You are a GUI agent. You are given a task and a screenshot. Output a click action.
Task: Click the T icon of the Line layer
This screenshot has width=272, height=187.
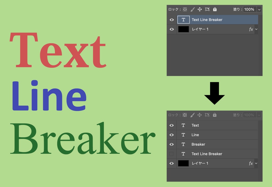(183, 135)
